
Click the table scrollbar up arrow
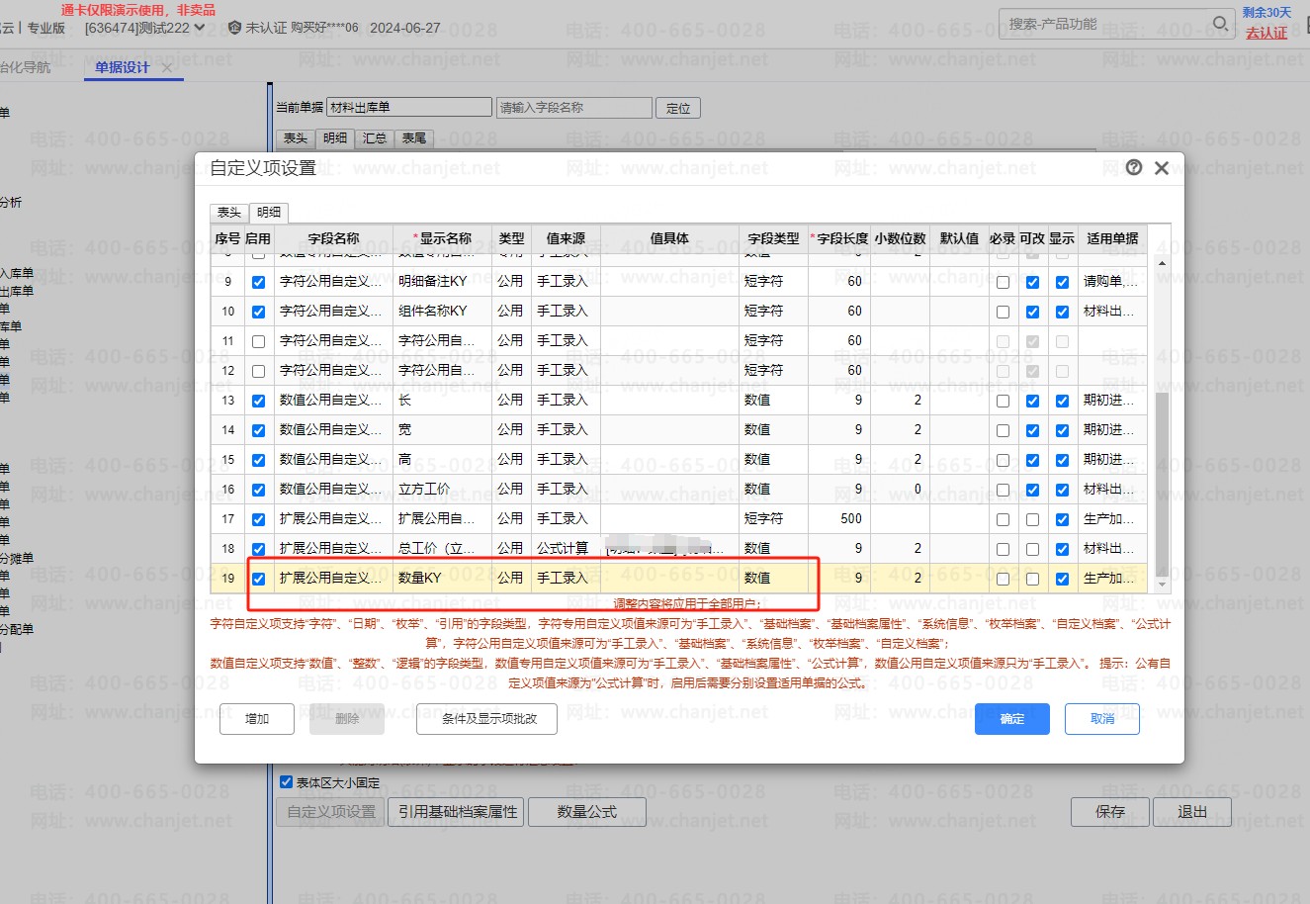(1162, 263)
